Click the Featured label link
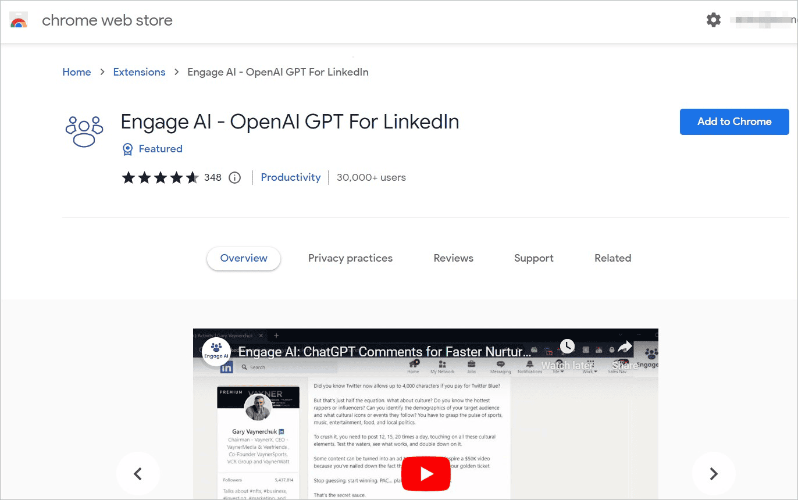Screen dimensions: 798x500 pos(161,149)
